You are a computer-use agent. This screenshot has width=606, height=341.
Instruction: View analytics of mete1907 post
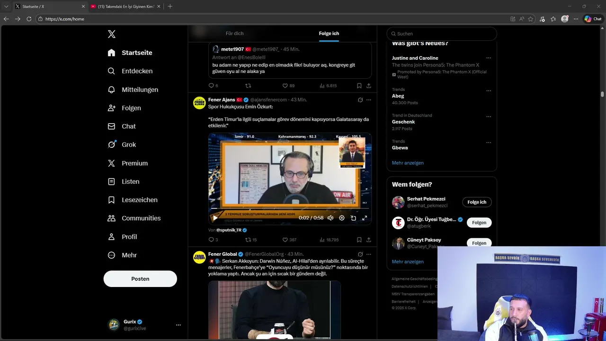[x=328, y=86]
